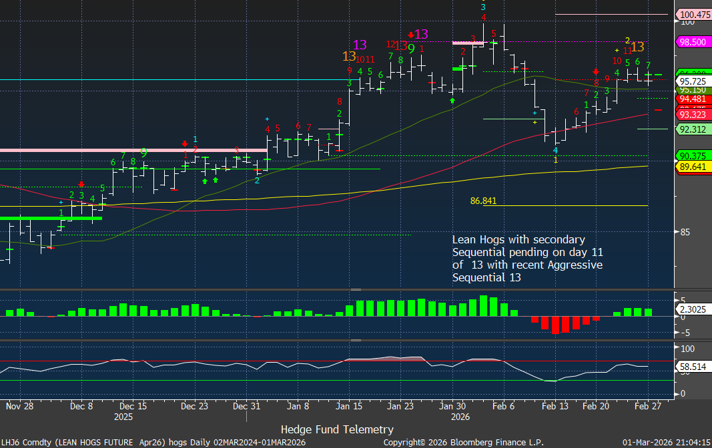
Task: Select the large orange 13 count near Feb 27
Action: coord(637,47)
